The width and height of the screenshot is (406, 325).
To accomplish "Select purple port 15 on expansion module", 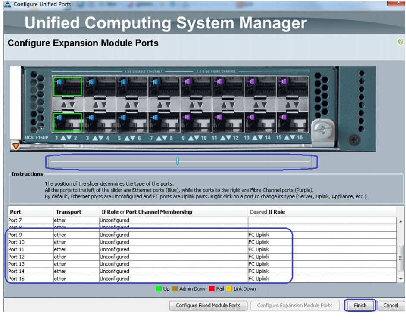I will [292, 87].
